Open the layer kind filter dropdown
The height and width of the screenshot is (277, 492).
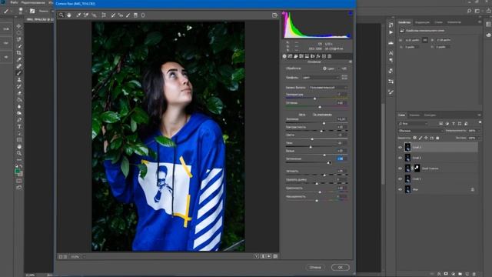coord(413,123)
